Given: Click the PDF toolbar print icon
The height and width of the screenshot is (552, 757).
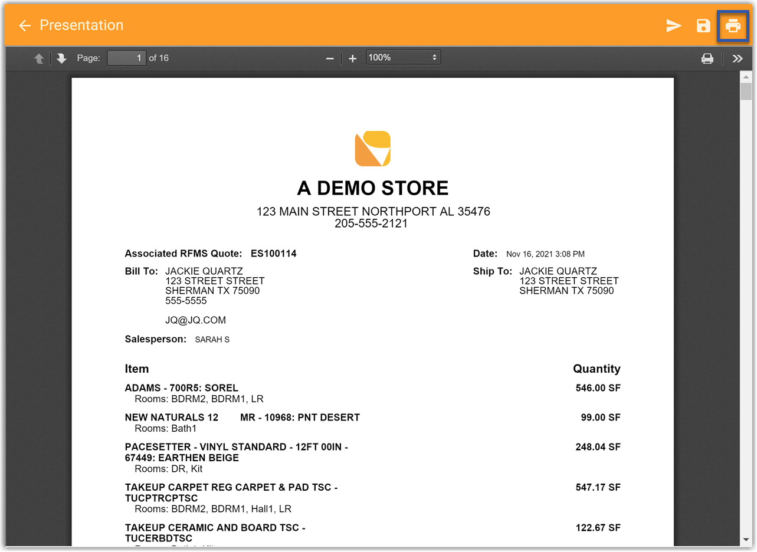Looking at the screenshot, I should (707, 58).
